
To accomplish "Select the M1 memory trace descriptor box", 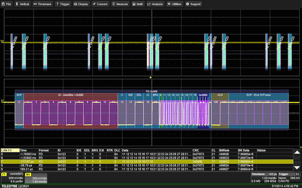I will [36, 178].
